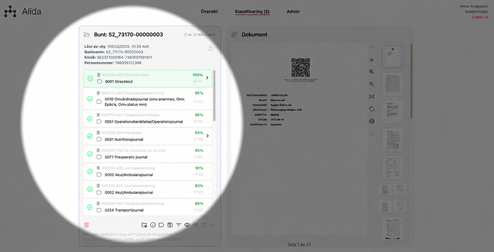The image size is (494, 252).
Task: Select the fourth page thumbnail
Action: tap(393, 140)
